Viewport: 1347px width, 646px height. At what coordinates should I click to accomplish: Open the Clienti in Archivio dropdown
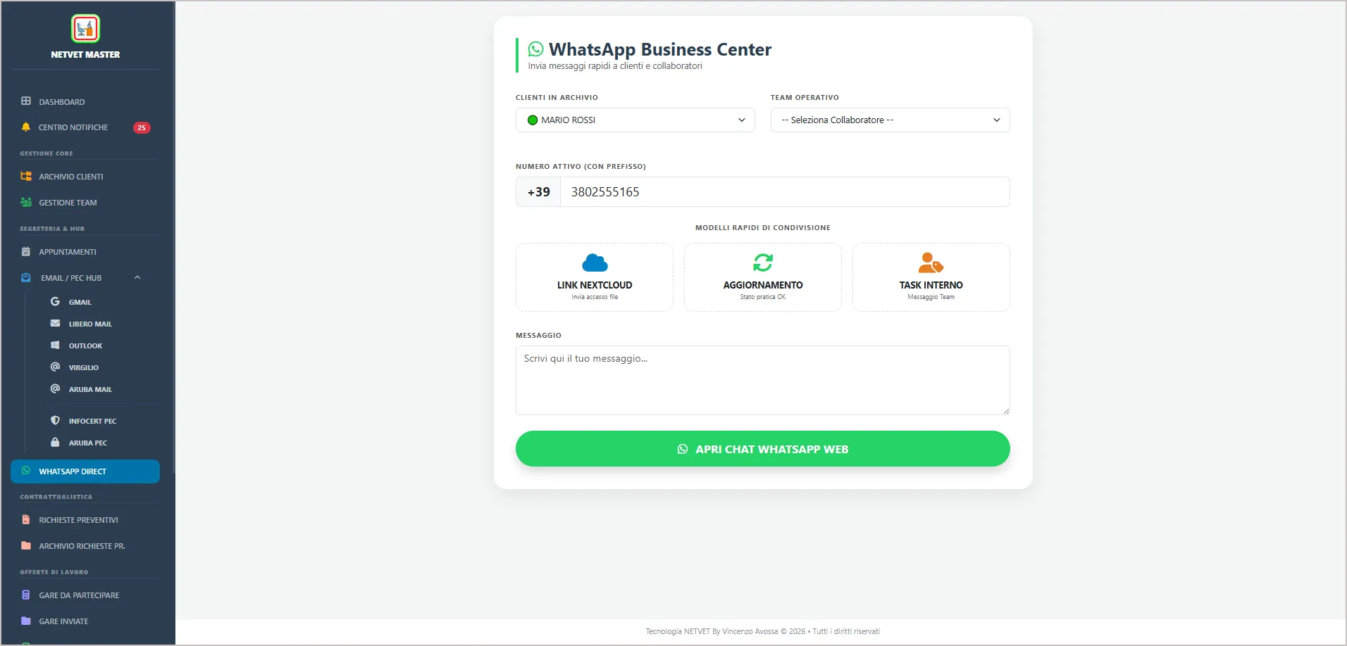(635, 120)
